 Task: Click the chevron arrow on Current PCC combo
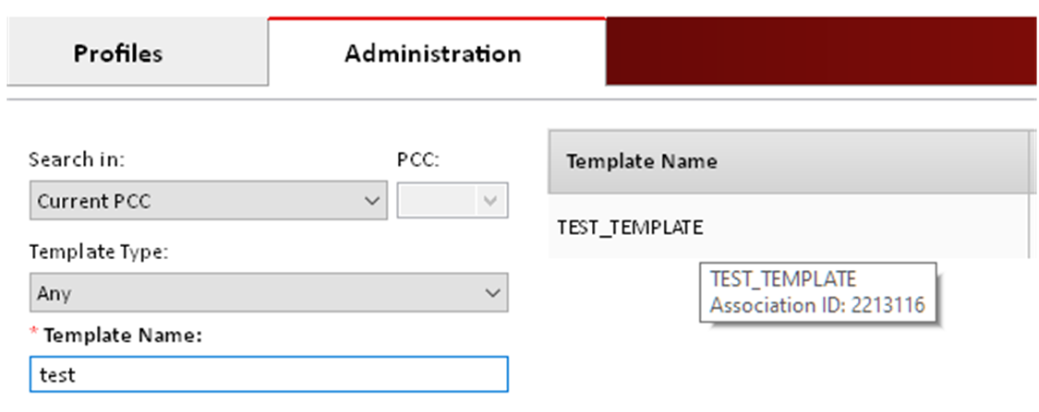[x=372, y=201]
